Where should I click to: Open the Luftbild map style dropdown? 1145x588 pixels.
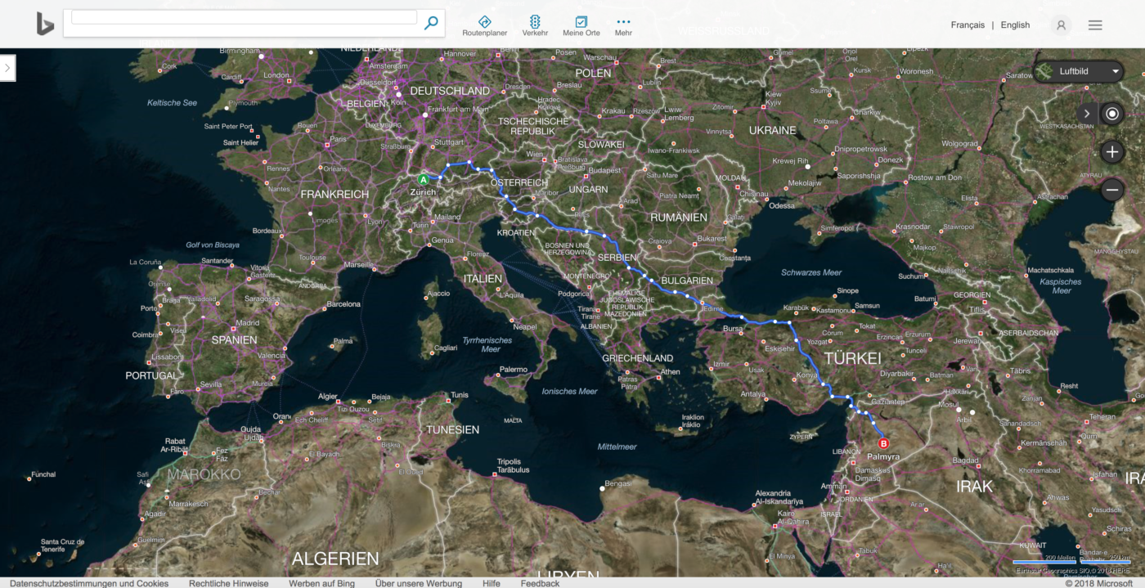click(x=1079, y=72)
